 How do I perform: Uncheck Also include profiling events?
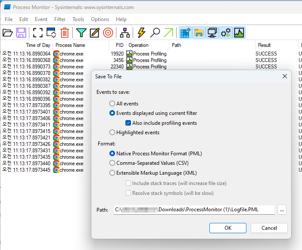tap(128, 123)
